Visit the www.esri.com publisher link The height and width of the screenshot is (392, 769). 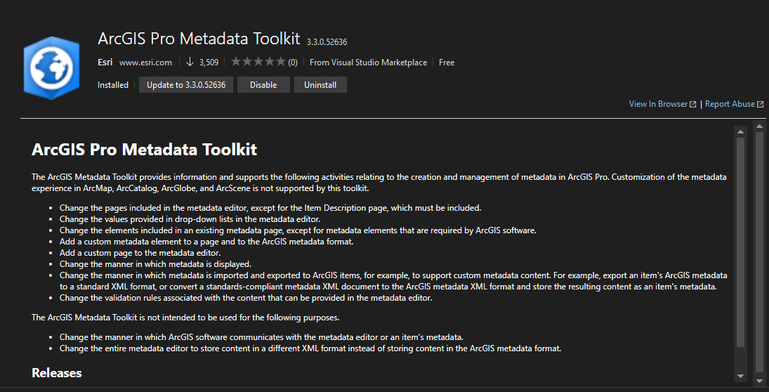tap(145, 63)
